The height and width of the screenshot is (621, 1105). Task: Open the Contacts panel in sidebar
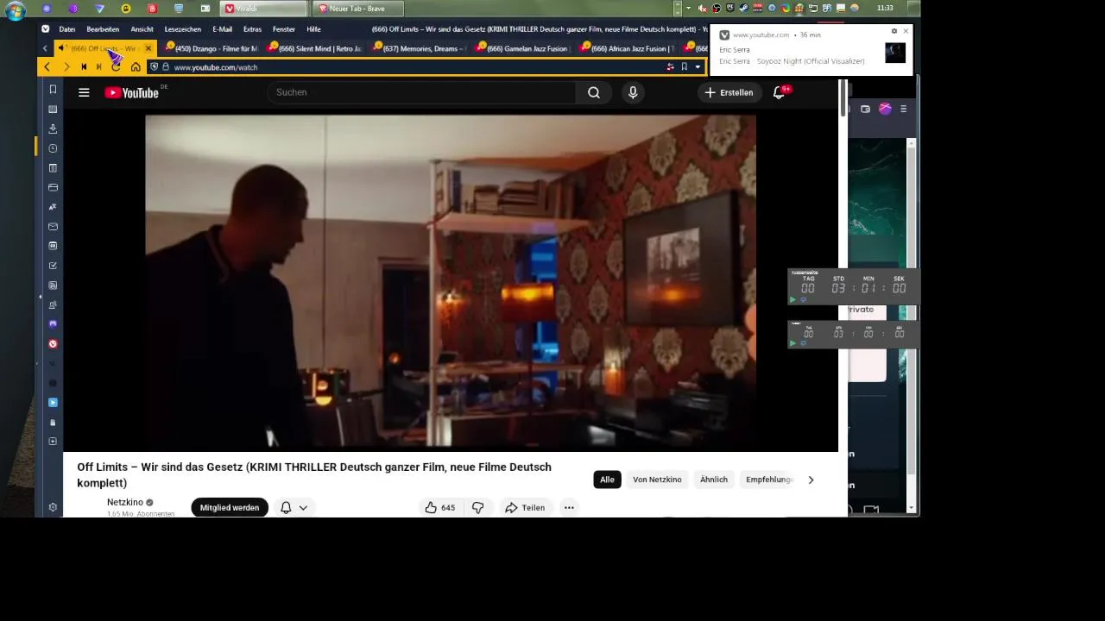coord(53,304)
